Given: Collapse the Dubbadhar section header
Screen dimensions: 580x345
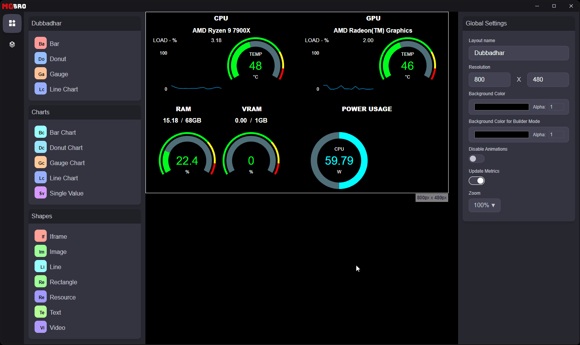Looking at the screenshot, I should click(x=85, y=24).
